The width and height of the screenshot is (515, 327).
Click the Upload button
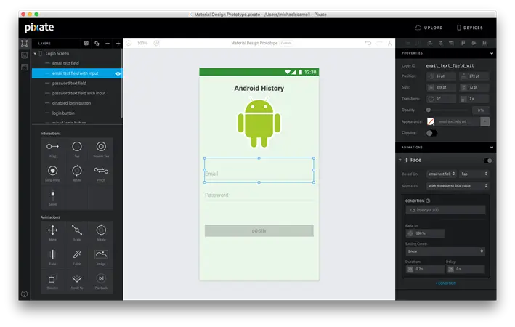click(x=429, y=28)
